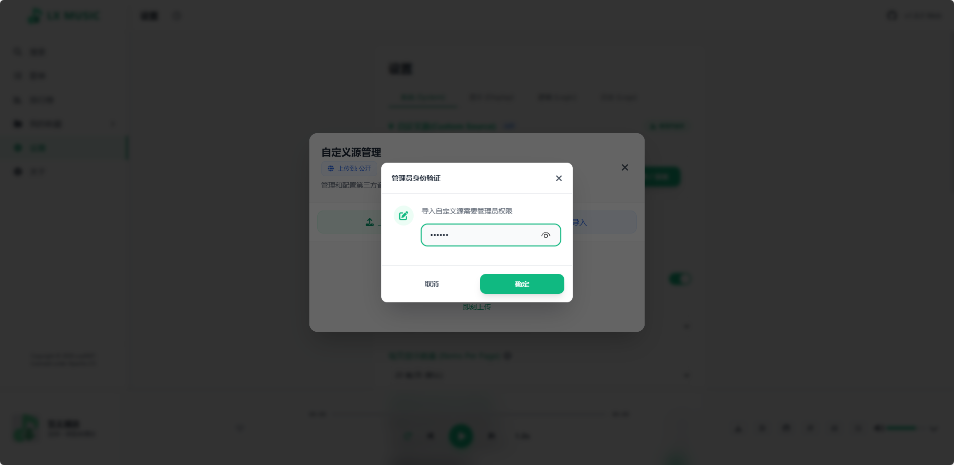The width and height of the screenshot is (954, 465).
Task: Expand the Items Per Page dropdown
Action: pyautogui.click(x=541, y=375)
